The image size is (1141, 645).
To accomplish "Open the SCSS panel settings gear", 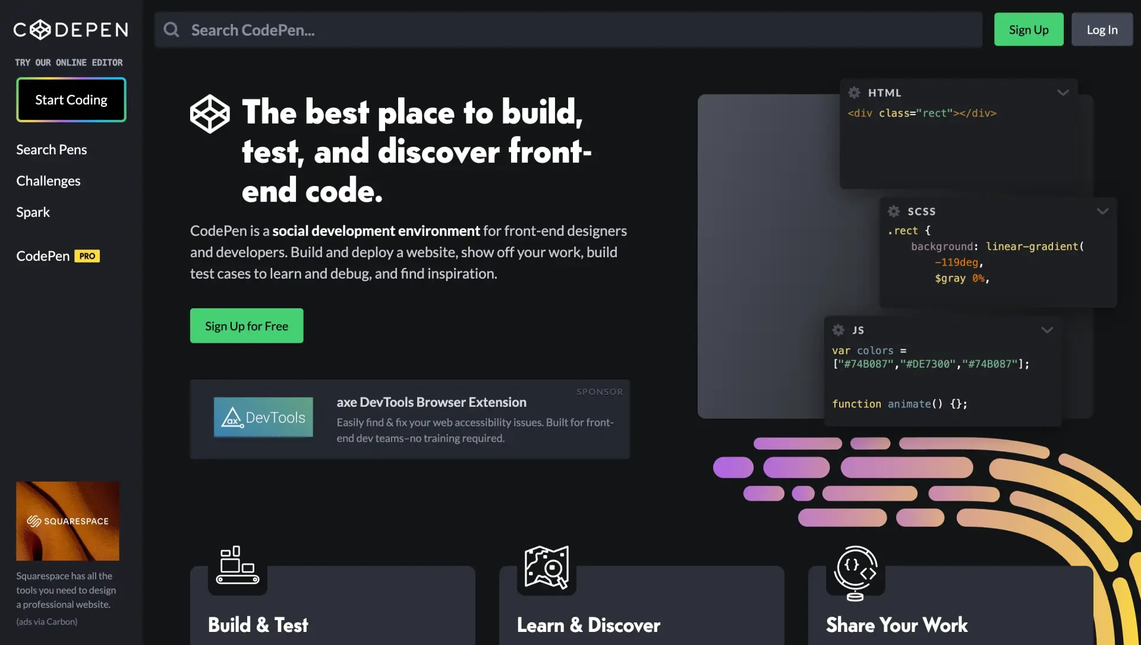I will (x=894, y=211).
